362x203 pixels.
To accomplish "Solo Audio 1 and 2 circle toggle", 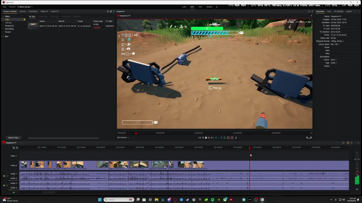I will coord(7,176).
